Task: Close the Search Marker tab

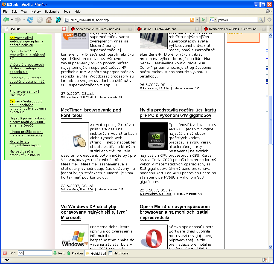Action: [x=130, y=29]
